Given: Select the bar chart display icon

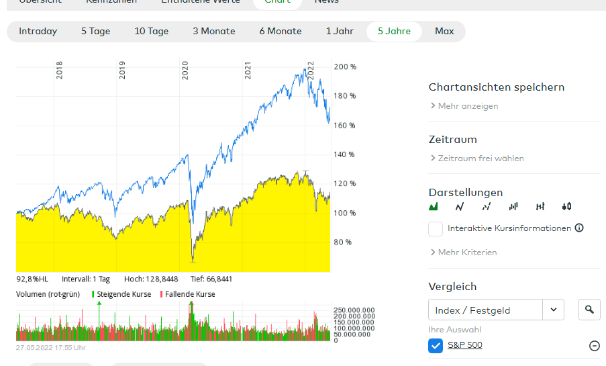Looking at the screenshot, I should [x=513, y=206].
